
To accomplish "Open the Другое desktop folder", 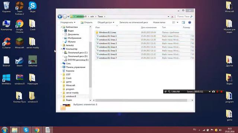I will [229, 61].
